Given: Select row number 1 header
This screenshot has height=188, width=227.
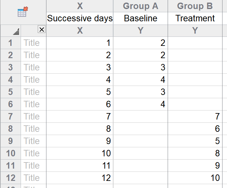Looking at the screenshot, I should point(11,43).
